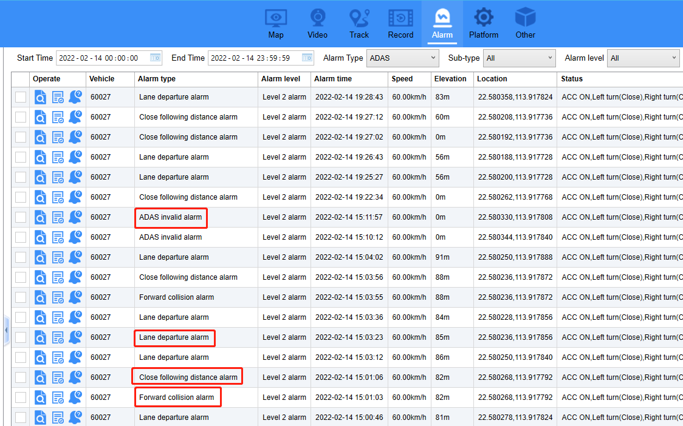Screen dimensions: 683x426
Task: Open the Map tab in top navigation
Action: tap(276, 24)
